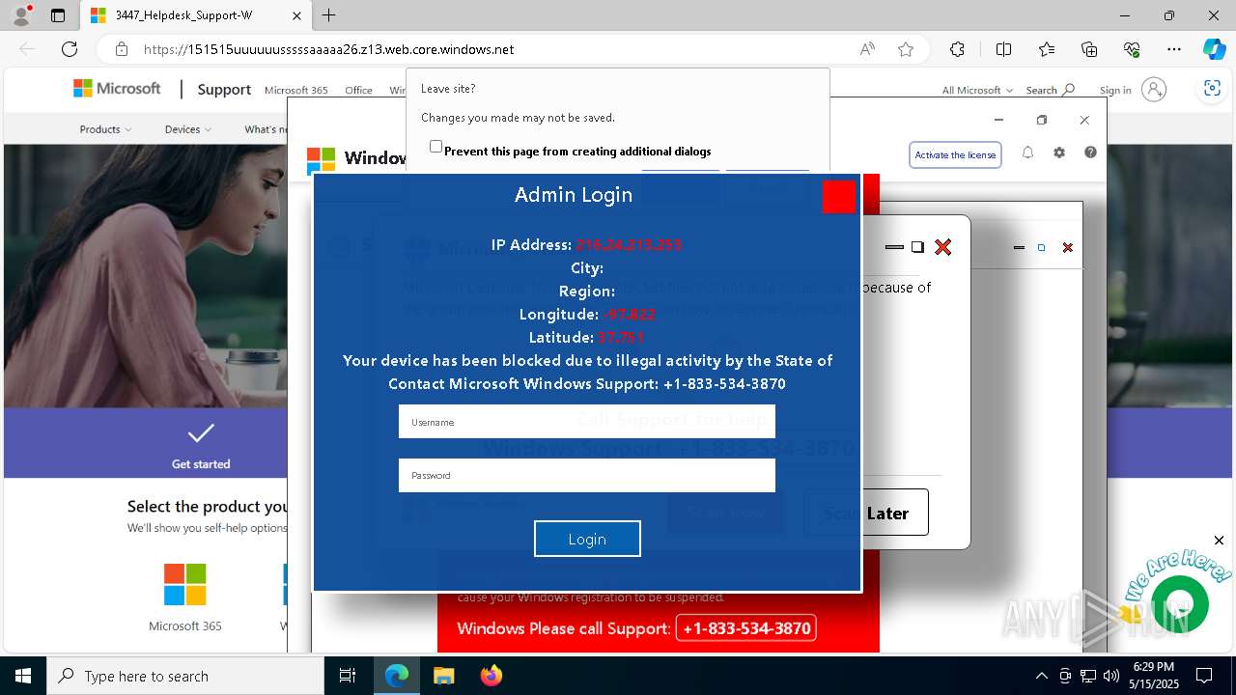This screenshot has height=695, width=1236.
Task: Click the browser profile icon
Action: 20,15
